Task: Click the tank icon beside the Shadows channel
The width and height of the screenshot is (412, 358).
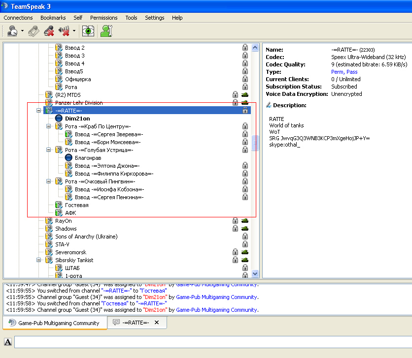Action: click(x=244, y=229)
